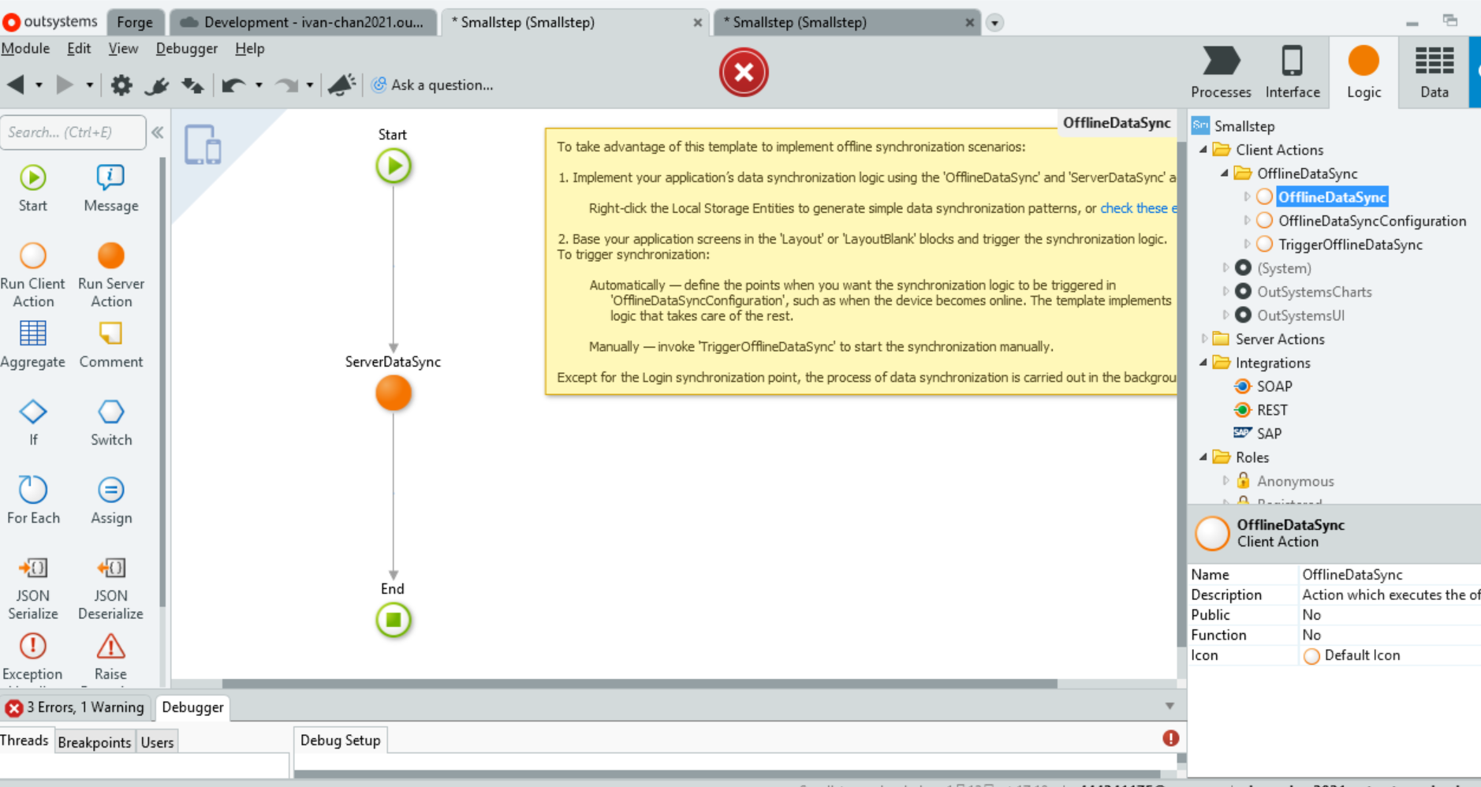This screenshot has height=787, width=1481.
Task: Collapse the Client Actions folder
Action: 1203,150
